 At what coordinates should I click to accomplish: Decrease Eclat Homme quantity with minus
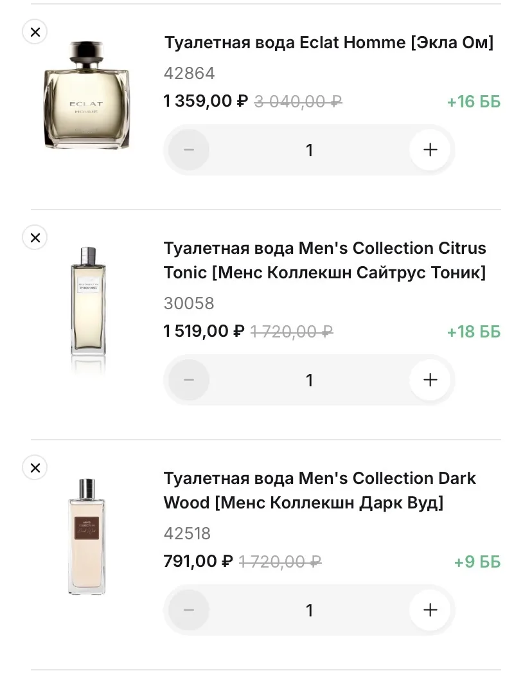pos(189,150)
